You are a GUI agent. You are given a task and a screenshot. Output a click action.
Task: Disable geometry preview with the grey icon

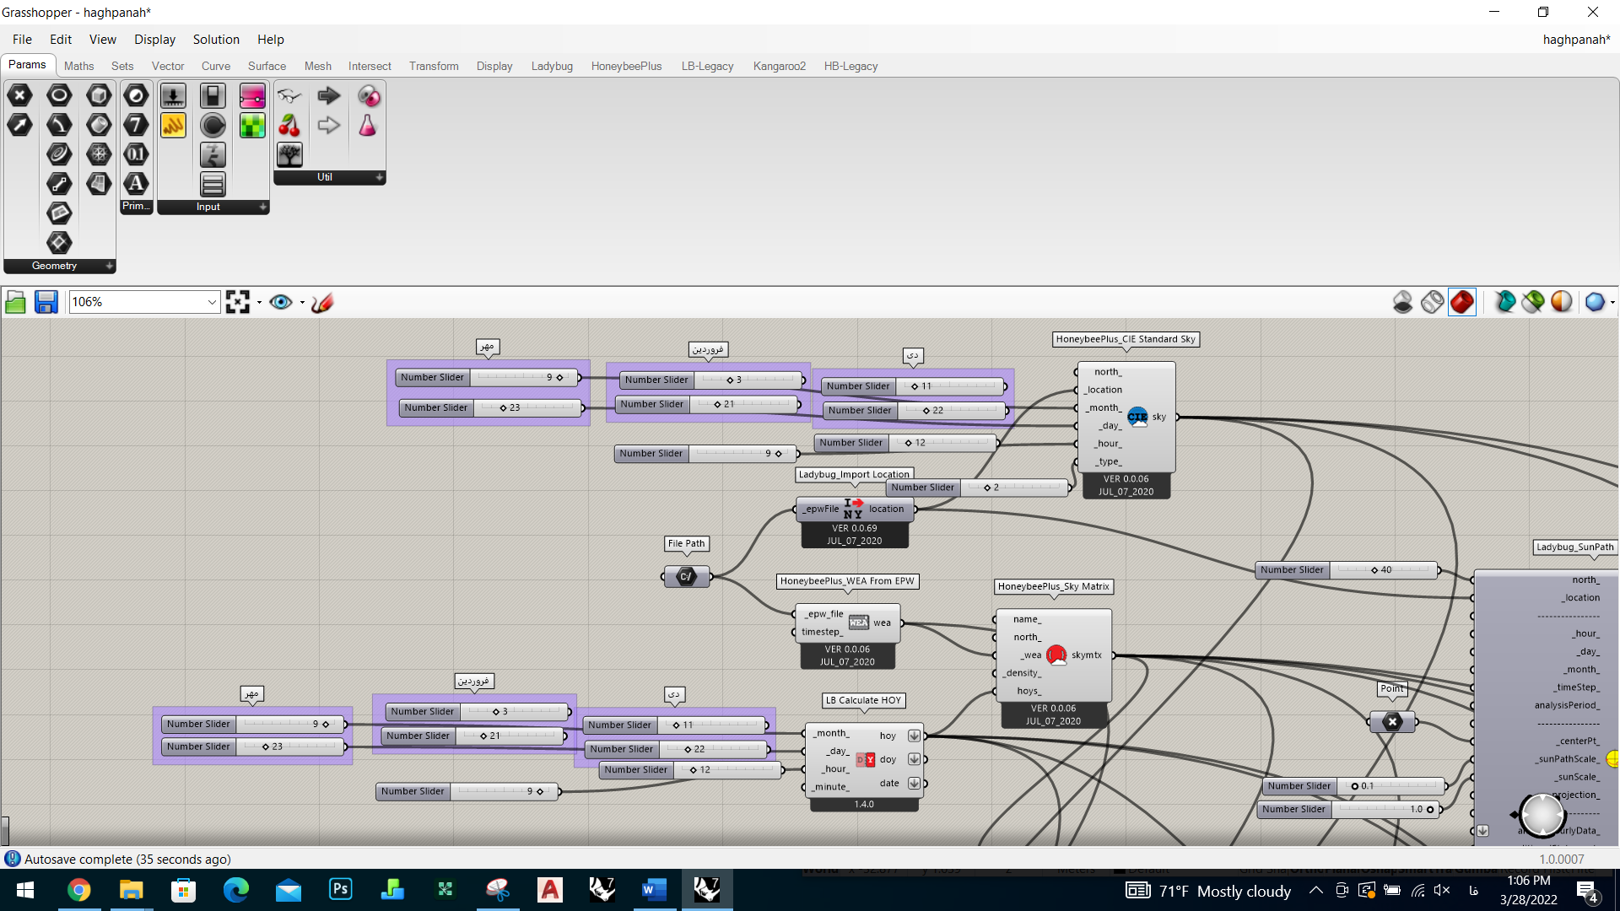(1402, 302)
